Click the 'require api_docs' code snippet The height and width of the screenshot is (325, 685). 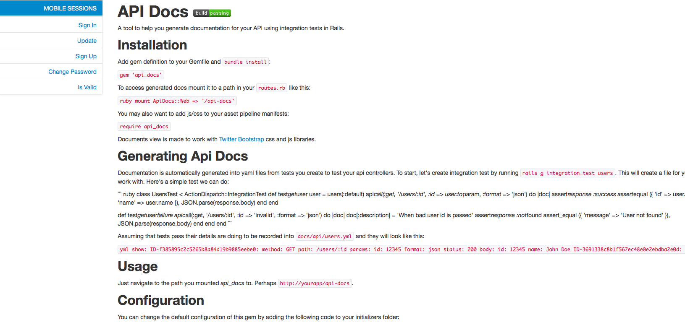144,127
